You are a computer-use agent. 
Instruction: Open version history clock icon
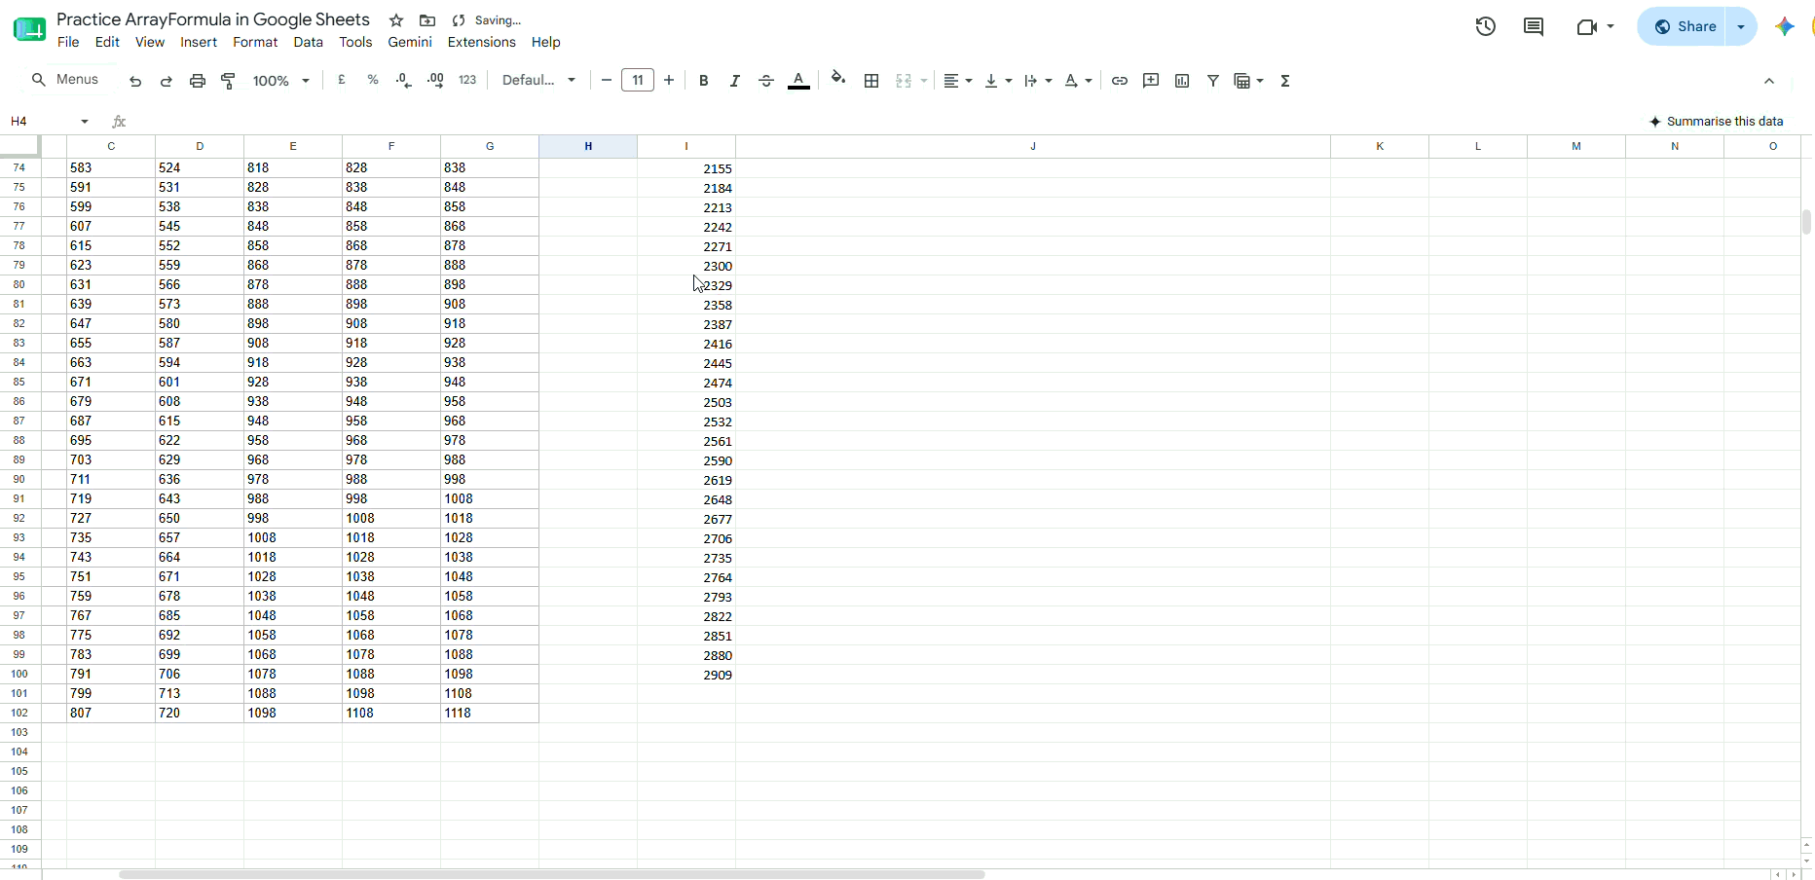click(x=1486, y=26)
